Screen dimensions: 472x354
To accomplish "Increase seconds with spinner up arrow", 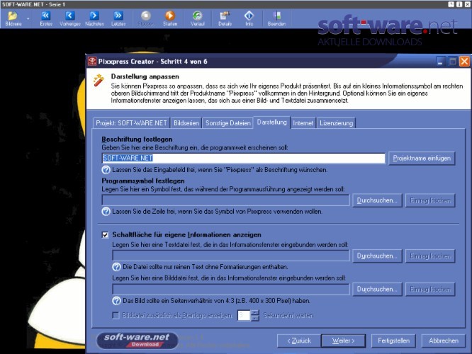I will (x=255, y=312).
